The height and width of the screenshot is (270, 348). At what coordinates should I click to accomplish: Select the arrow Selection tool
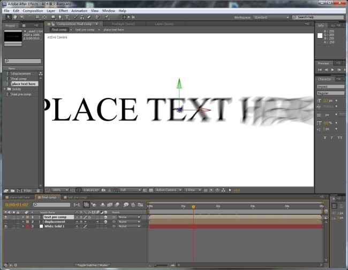point(9,17)
